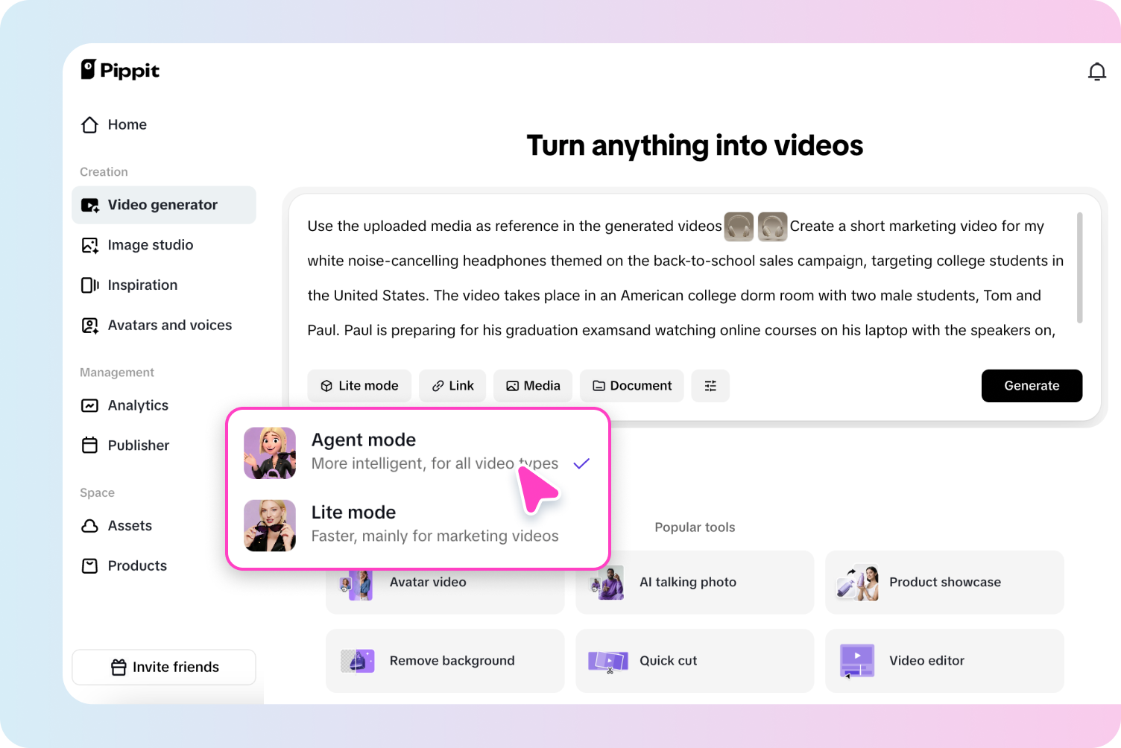View Analytics under Management
The image size is (1121, 748).
click(x=138, y=405)
